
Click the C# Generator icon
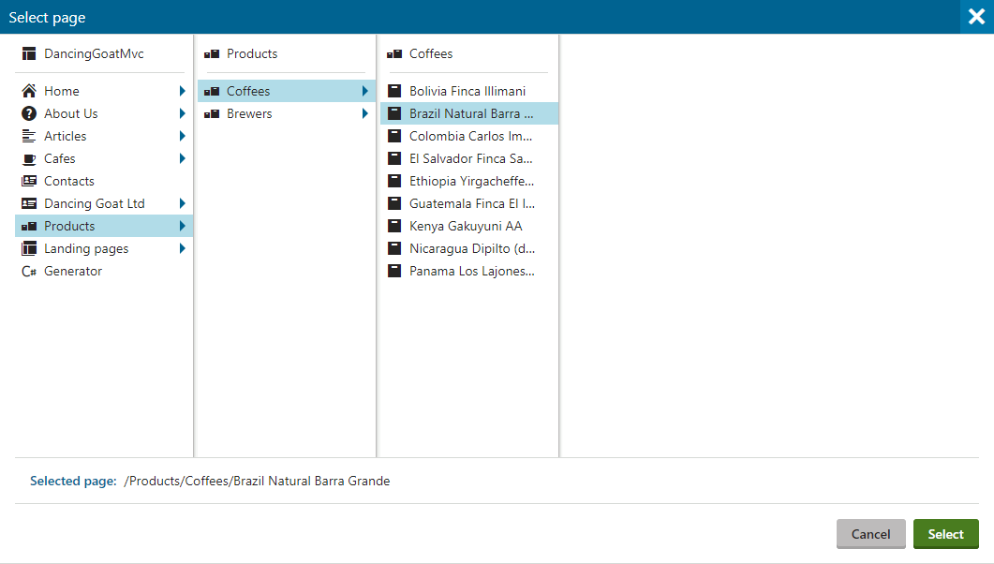(27, 271)
